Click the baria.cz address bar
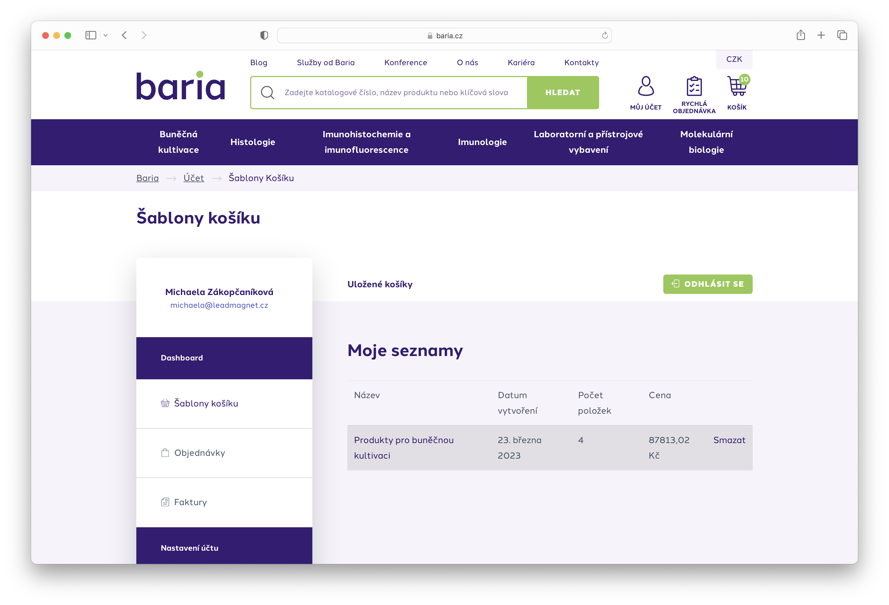The image size is (889, 605). (x=444, y=35)
